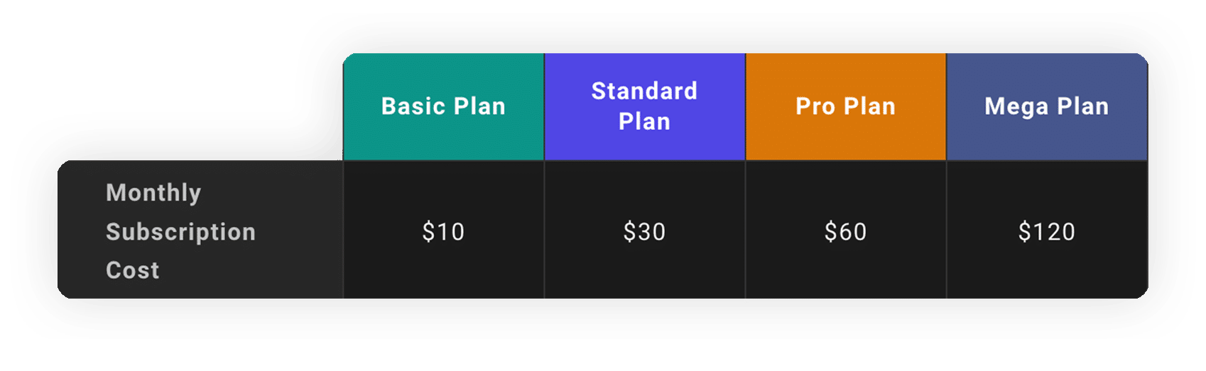Viewport: 1206px width, 371px height.
Task: Select the $30 monthly price
Action: [645, 231]
